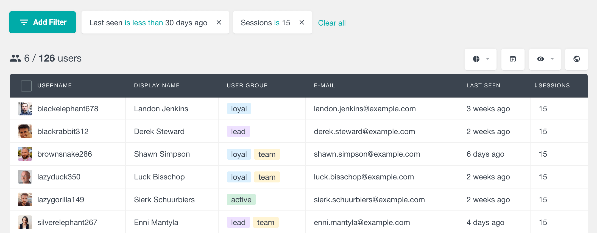597x233 pixels.
Task: Click the globe icon button
Action: [576, 59]
